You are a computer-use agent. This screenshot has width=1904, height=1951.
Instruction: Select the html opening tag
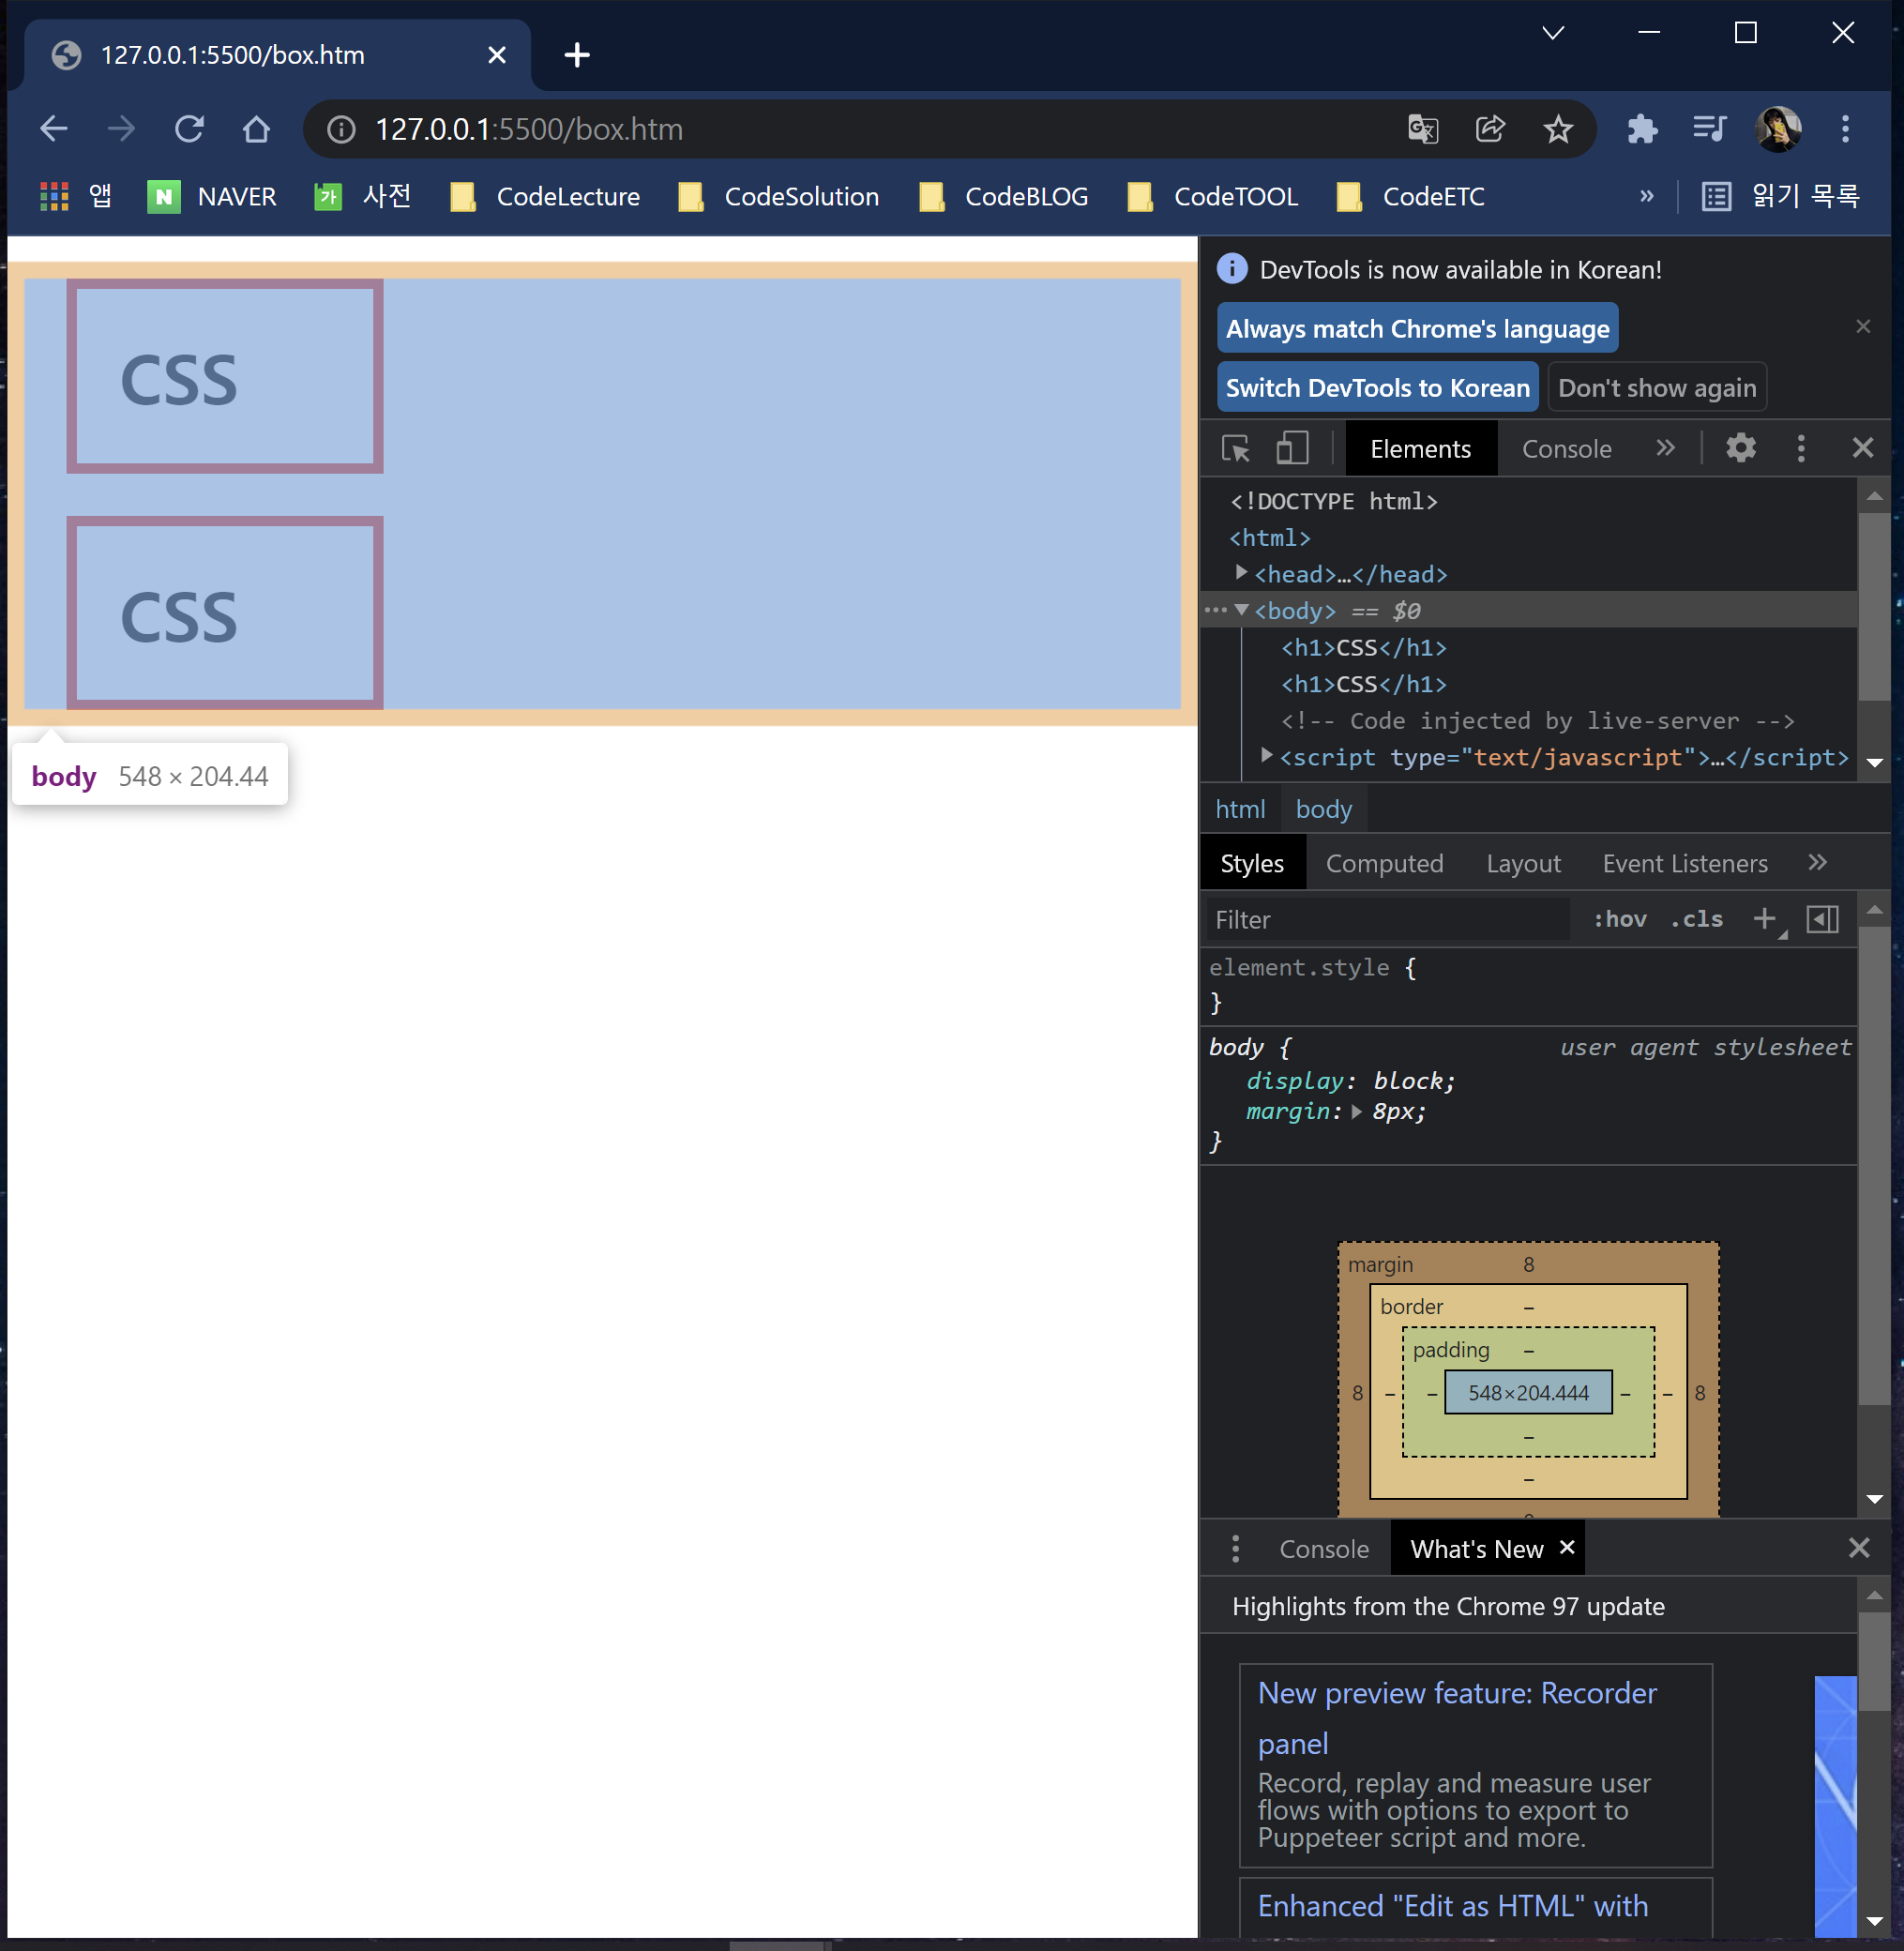click(1269, 538)
